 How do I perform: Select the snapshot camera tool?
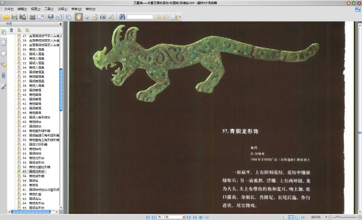[x=103, y=17]
